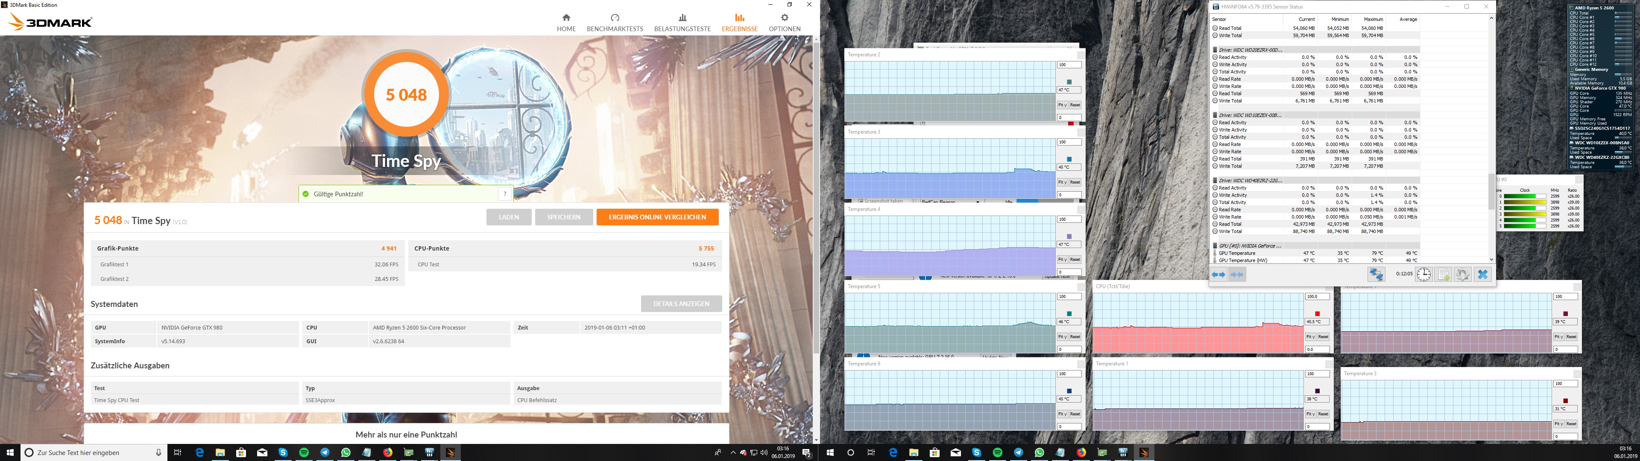Open the OPTIONEN tab in 3DMark

(x=785, y=22)
